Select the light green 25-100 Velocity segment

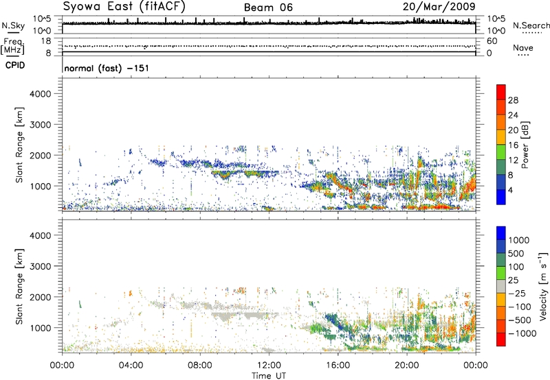tap(501, 273)
